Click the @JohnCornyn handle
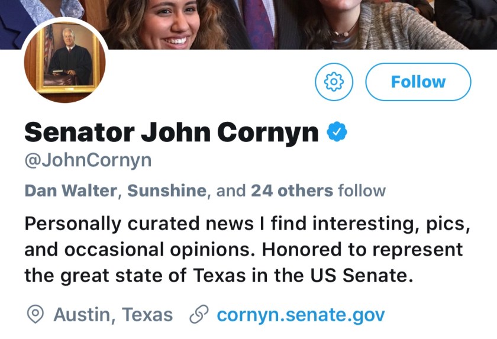 [x=88, y=160]
